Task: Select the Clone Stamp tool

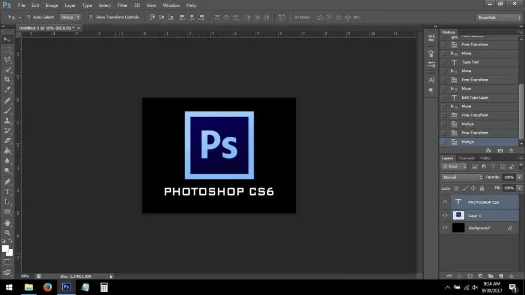Action: [7, 121]
